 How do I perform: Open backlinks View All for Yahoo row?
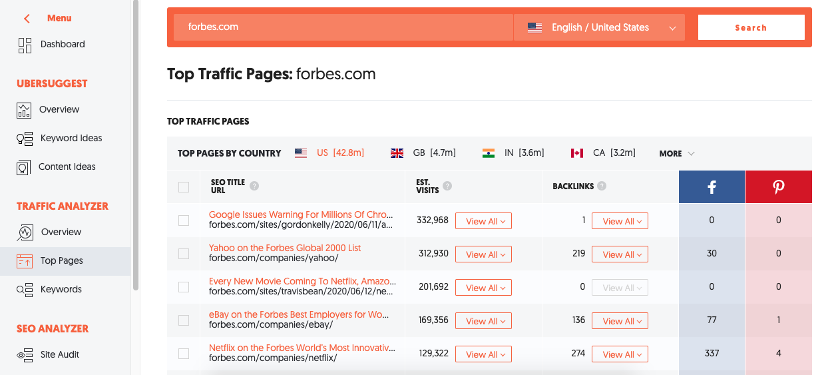coord(620,254)
